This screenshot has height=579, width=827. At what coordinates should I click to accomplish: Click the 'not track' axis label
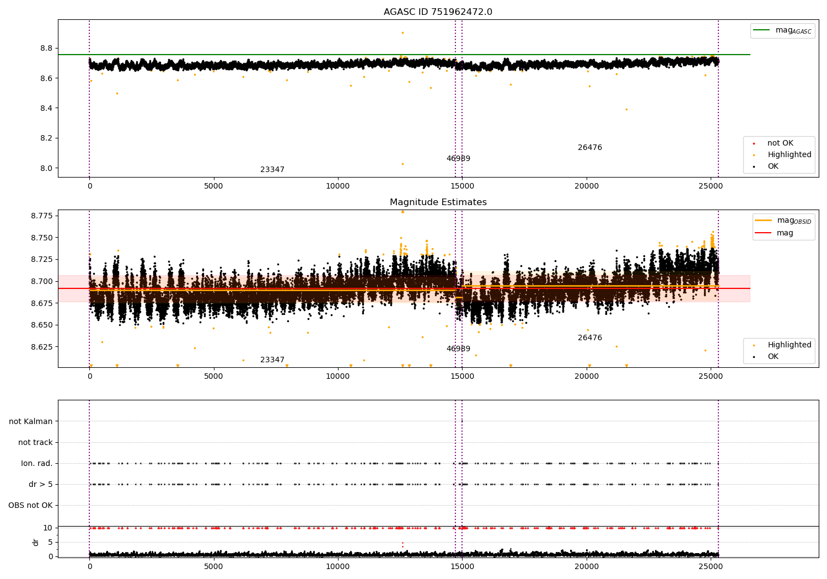click(35, 443)
